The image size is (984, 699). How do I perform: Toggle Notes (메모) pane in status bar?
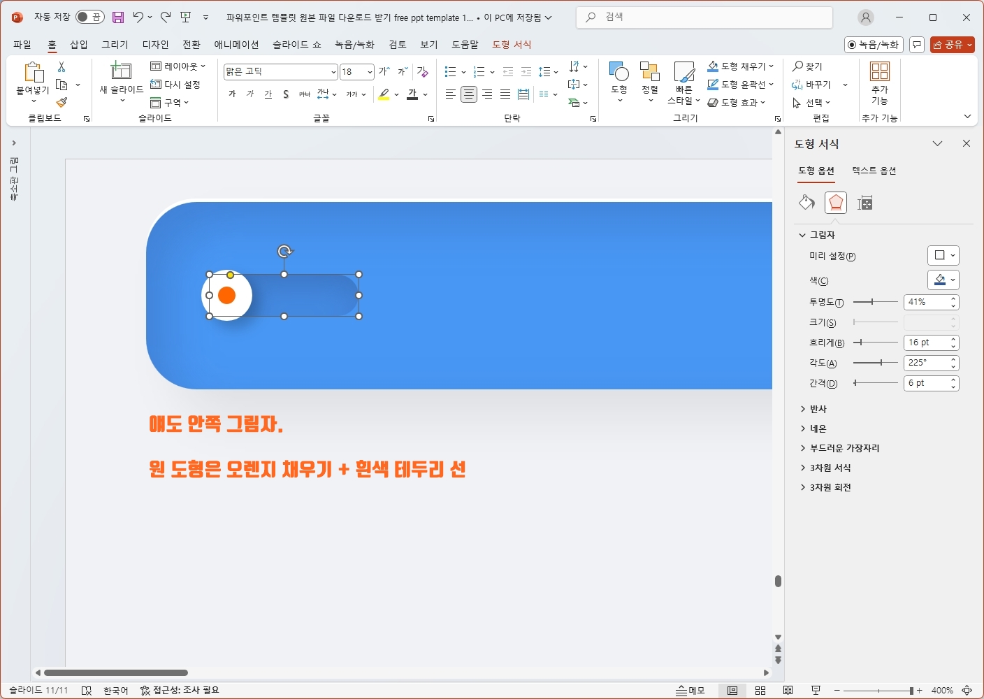(690, 691)
